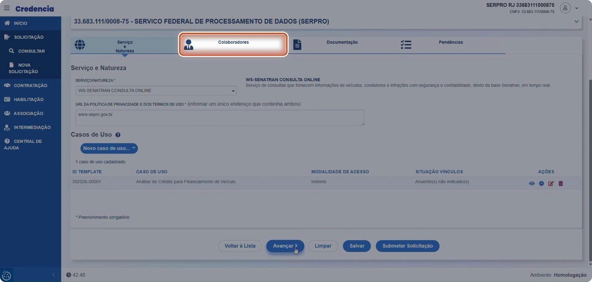
Task: Click Habilitação ID card icon
Action: tap(7, 99)
